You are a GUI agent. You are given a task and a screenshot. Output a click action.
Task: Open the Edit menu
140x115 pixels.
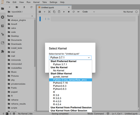(x=15, y=2)
